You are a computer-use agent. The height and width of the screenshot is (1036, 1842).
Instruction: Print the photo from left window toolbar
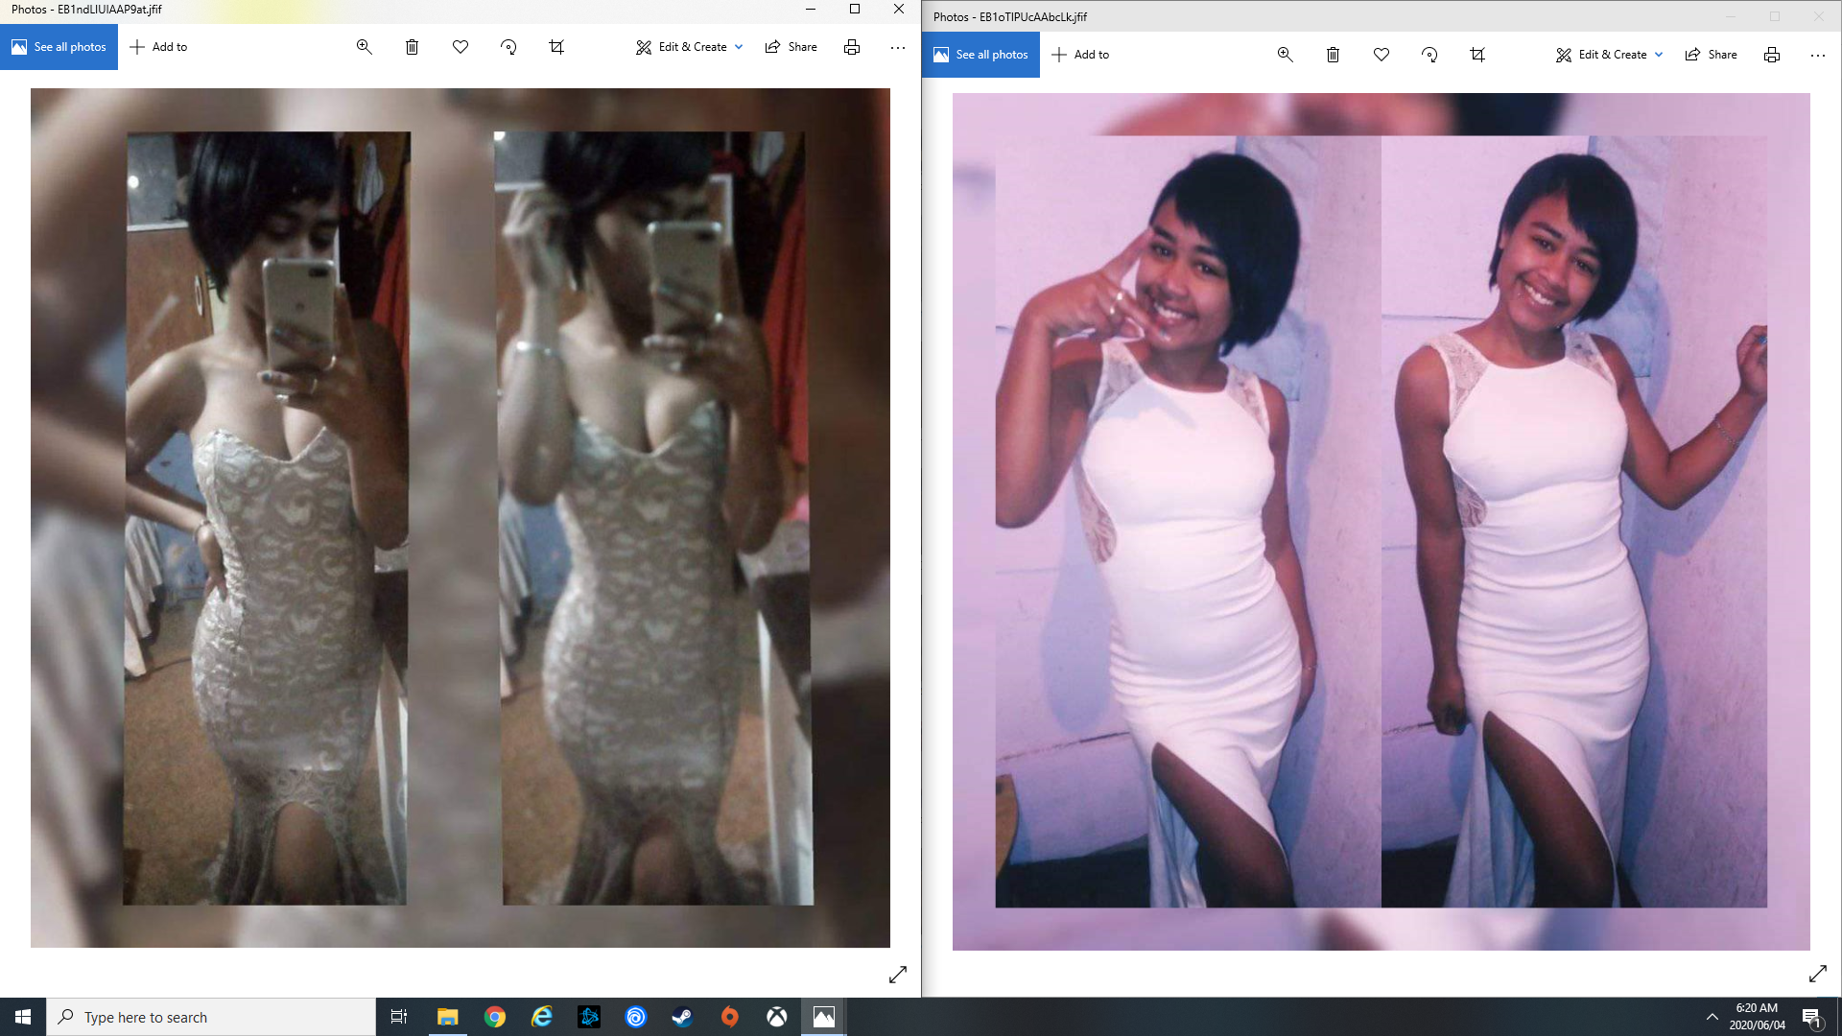click(x=851, y=47)
